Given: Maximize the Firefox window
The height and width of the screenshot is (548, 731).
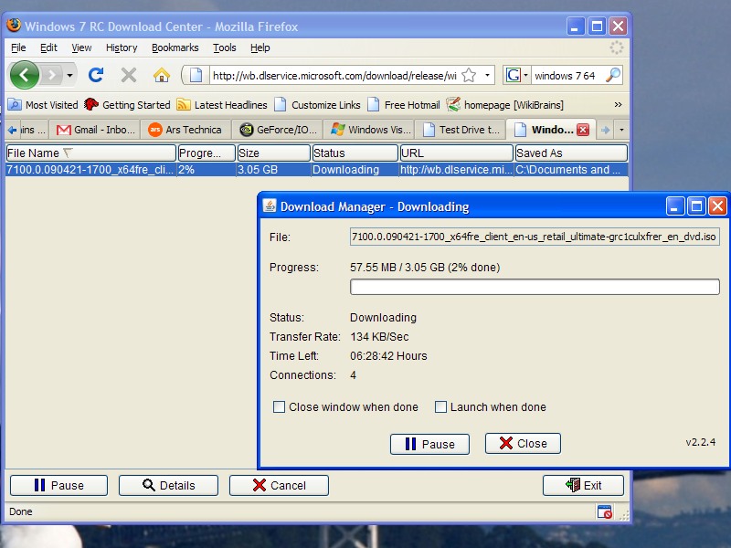Looking at the screenshot, I should (x=597, y=26).
